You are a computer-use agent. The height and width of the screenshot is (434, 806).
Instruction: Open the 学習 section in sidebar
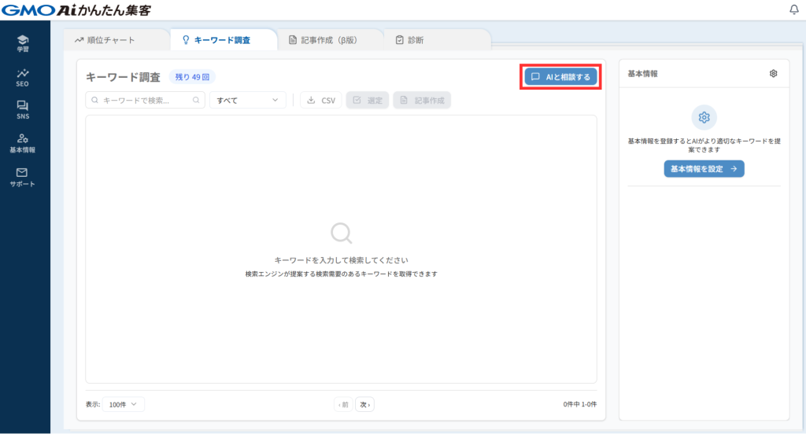point(22,43)
